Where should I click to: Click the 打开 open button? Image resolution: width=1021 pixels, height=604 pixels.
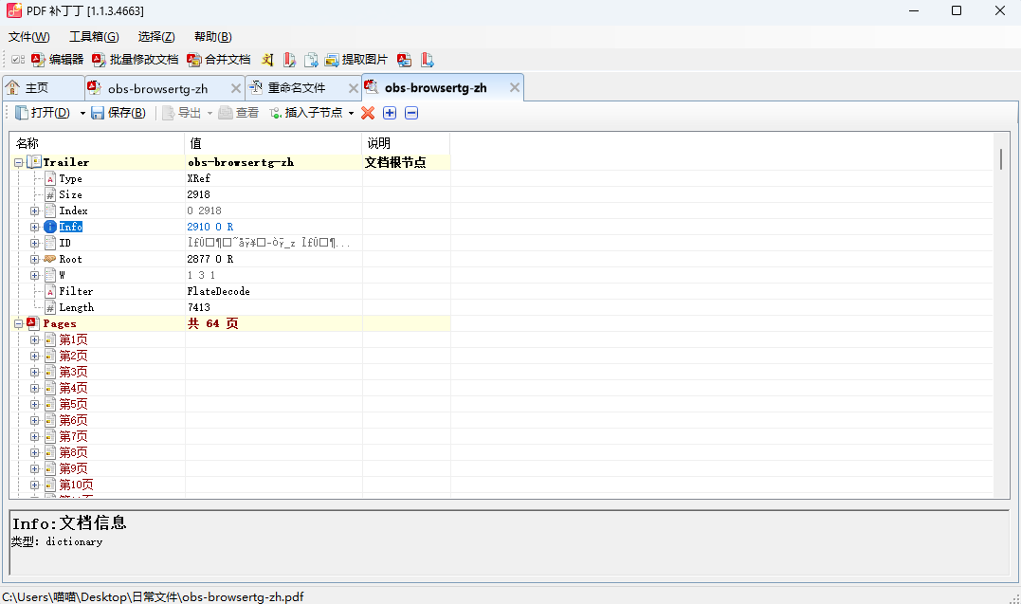(x=43, y=113)
